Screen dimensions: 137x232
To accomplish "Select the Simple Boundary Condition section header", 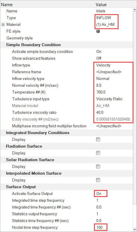I will click(x=33, y=45).
